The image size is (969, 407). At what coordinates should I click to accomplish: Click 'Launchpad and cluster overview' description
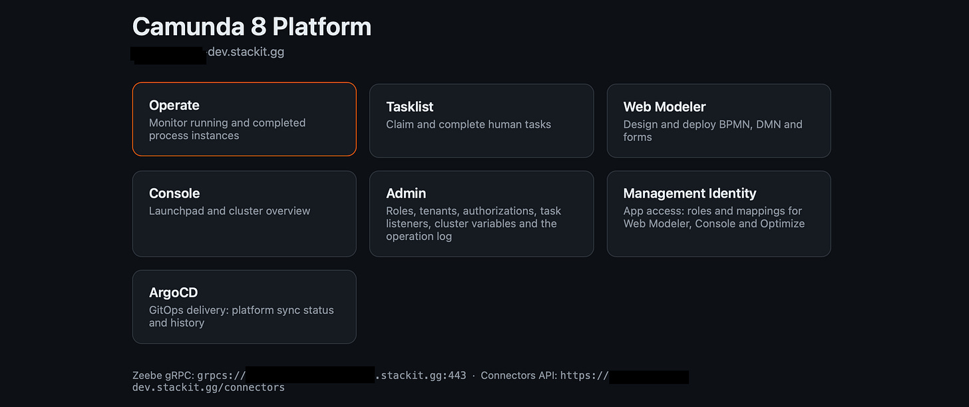230,211
